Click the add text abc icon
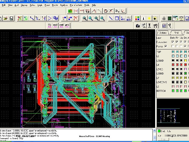The image size is (189, 142). [123, 18]
